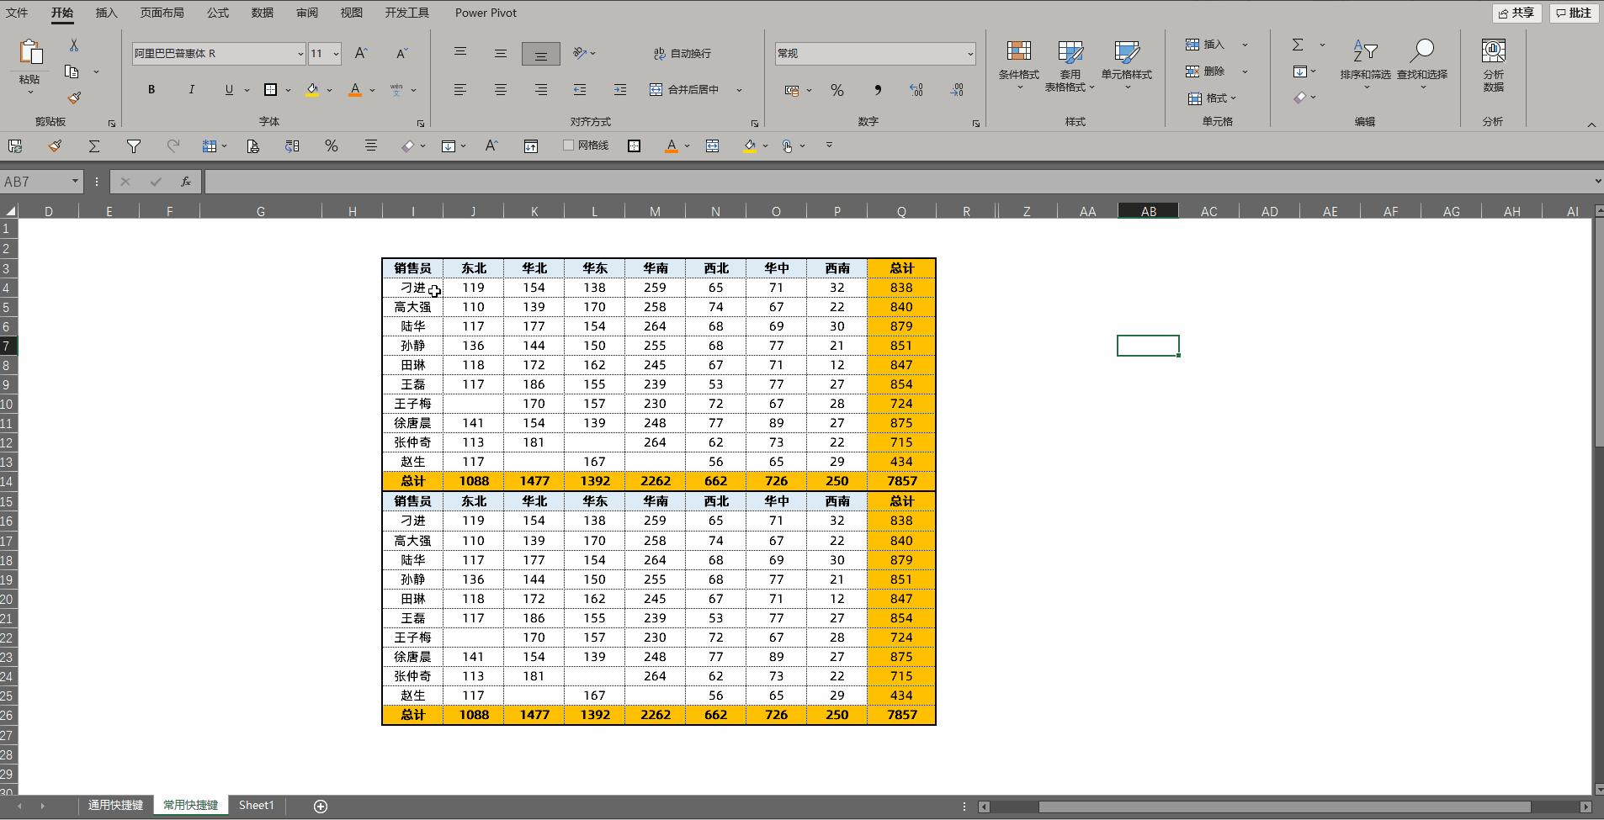Open the Sheet1 worksheet tab

(x=256, y=805)
